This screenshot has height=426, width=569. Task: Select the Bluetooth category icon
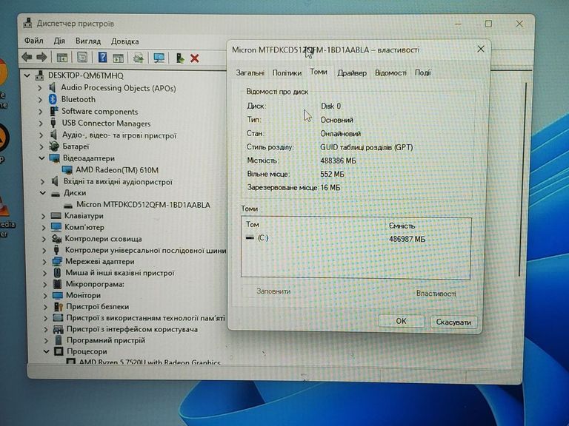[x=53, y=99]
